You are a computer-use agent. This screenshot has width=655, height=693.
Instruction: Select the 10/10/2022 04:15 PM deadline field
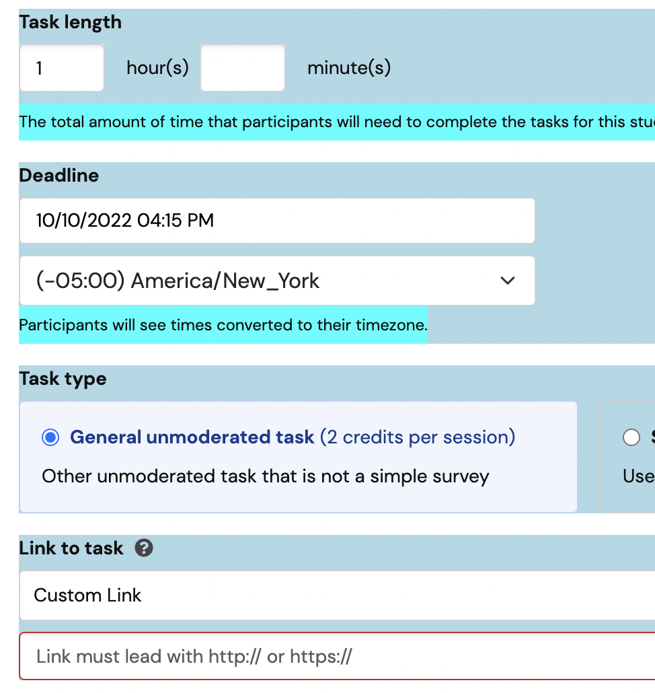(276, 221)
